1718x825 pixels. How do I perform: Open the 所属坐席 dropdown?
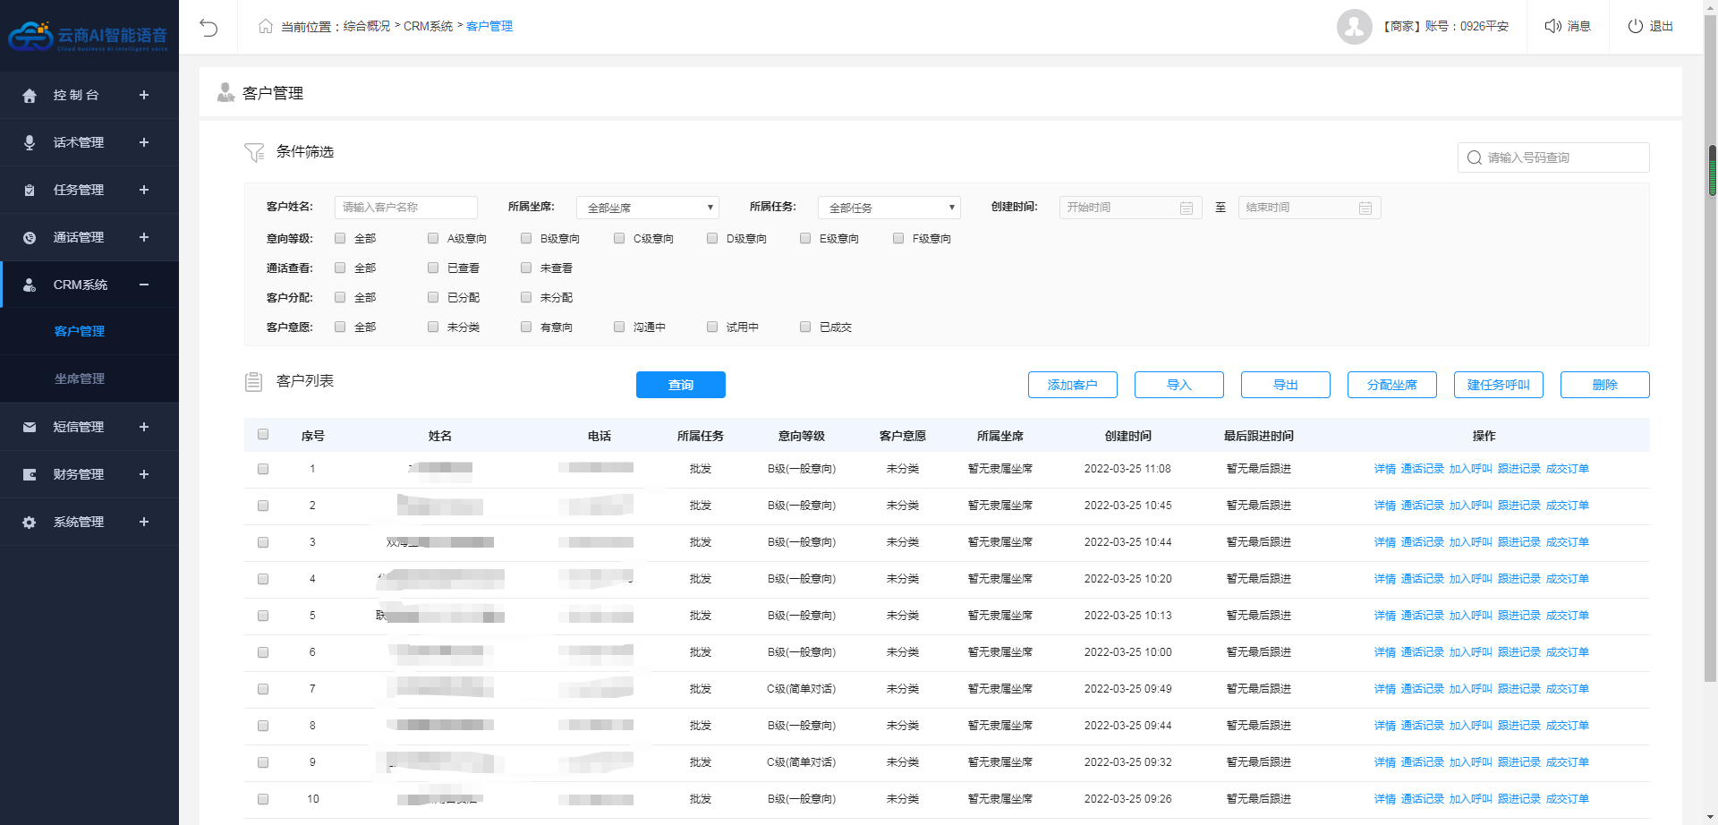(x=648, y=208)
